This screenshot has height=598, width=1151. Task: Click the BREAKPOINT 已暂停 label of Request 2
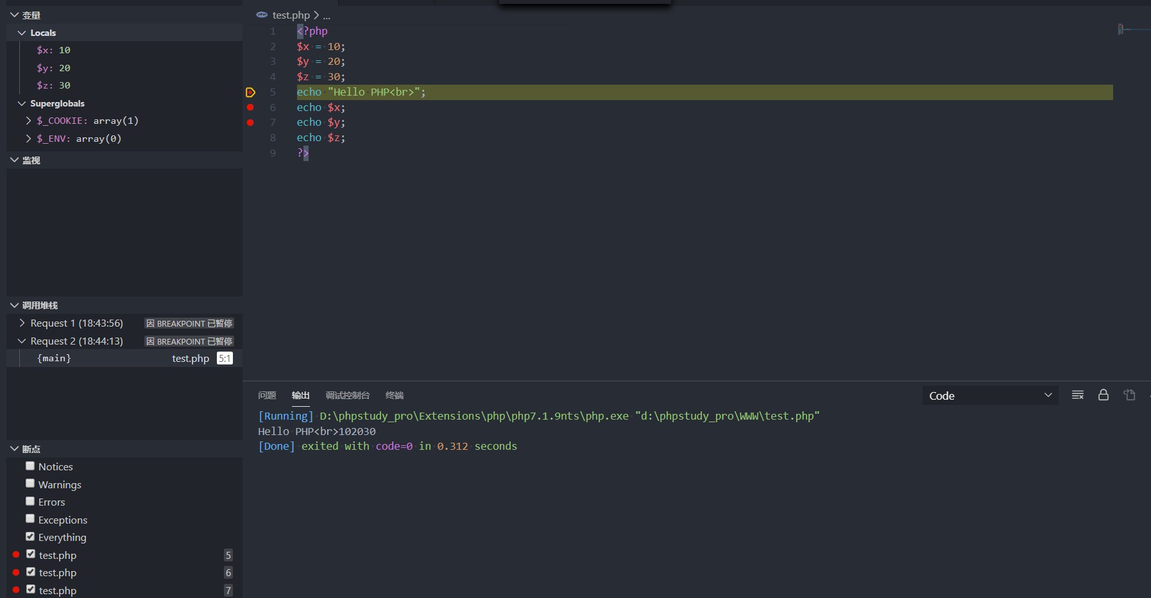[x=189, y=341]
